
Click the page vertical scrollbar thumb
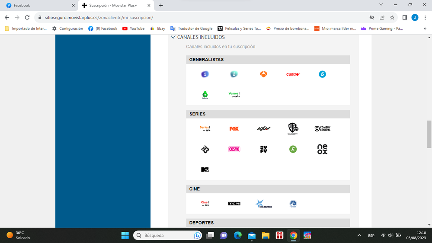pos(429,134)
